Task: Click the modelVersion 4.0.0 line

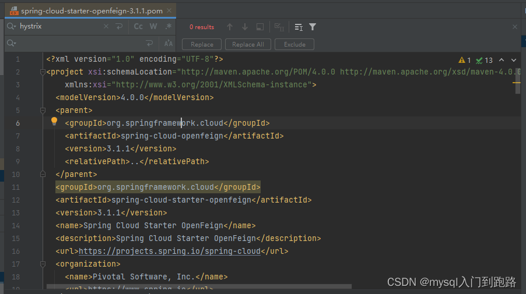Action: tap(135, 97)
